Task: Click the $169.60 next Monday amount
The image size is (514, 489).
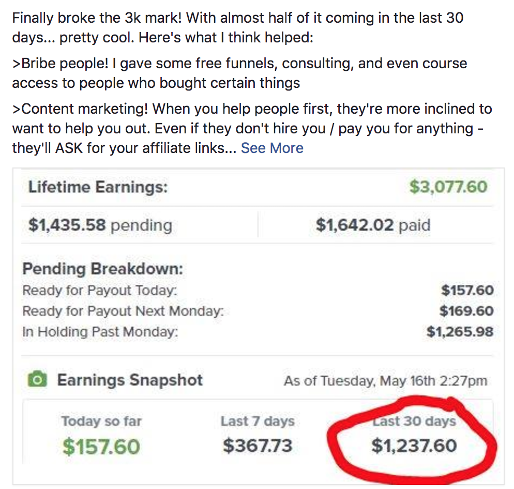Action: coord(466,311)
